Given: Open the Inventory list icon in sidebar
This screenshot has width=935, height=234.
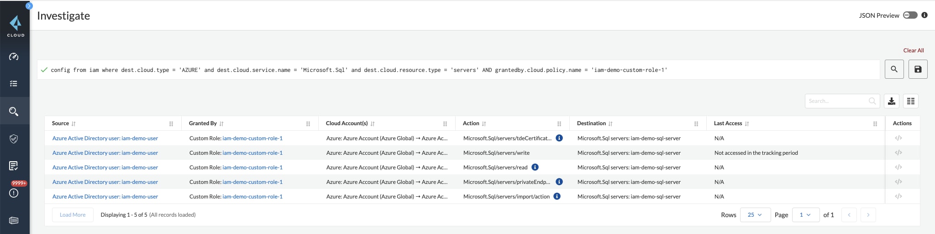Looking at the screenshot, I should [14, 84].
